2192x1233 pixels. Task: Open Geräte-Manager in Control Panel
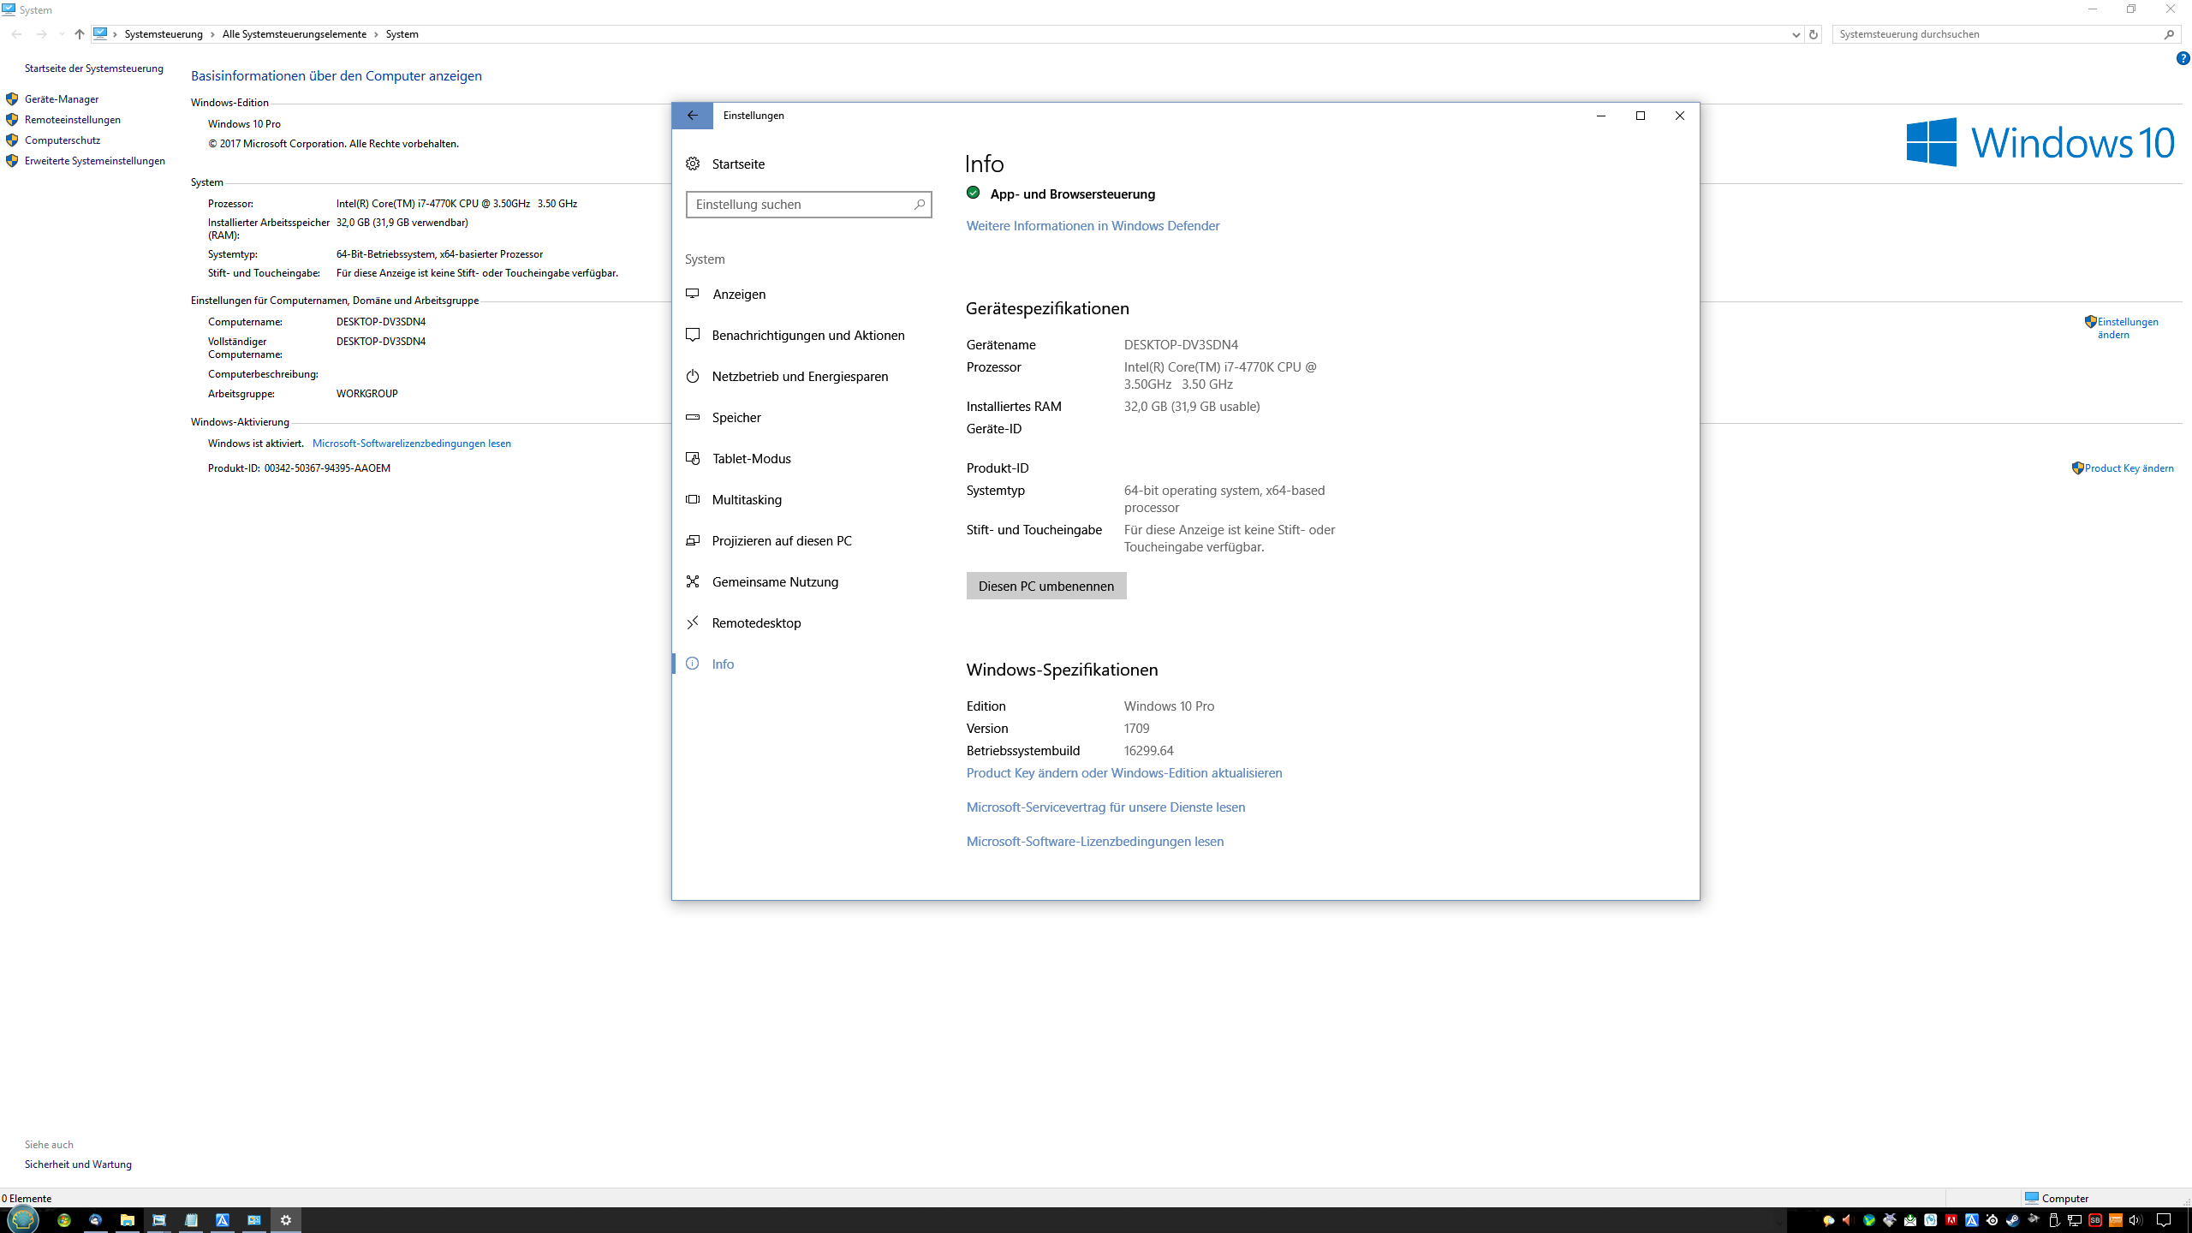point(62,99)
